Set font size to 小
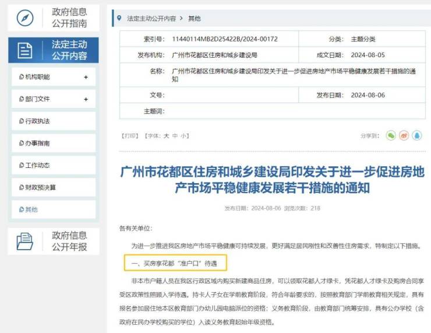The image size is (431, 333). tap(183, 136)
